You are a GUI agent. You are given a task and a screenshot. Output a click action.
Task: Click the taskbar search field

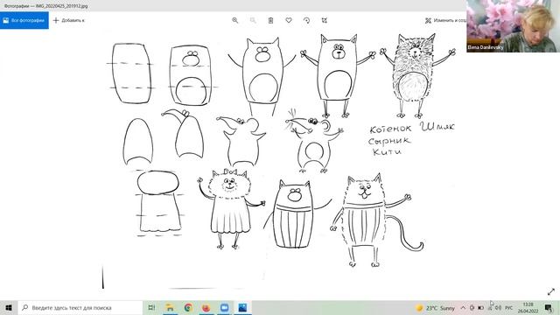[80, 307]
